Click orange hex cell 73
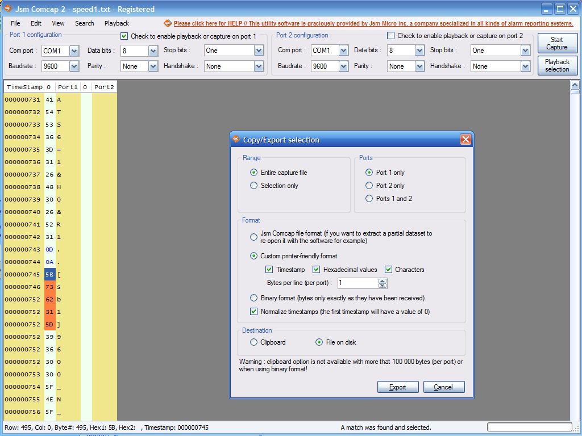 [x=49, y=287]
